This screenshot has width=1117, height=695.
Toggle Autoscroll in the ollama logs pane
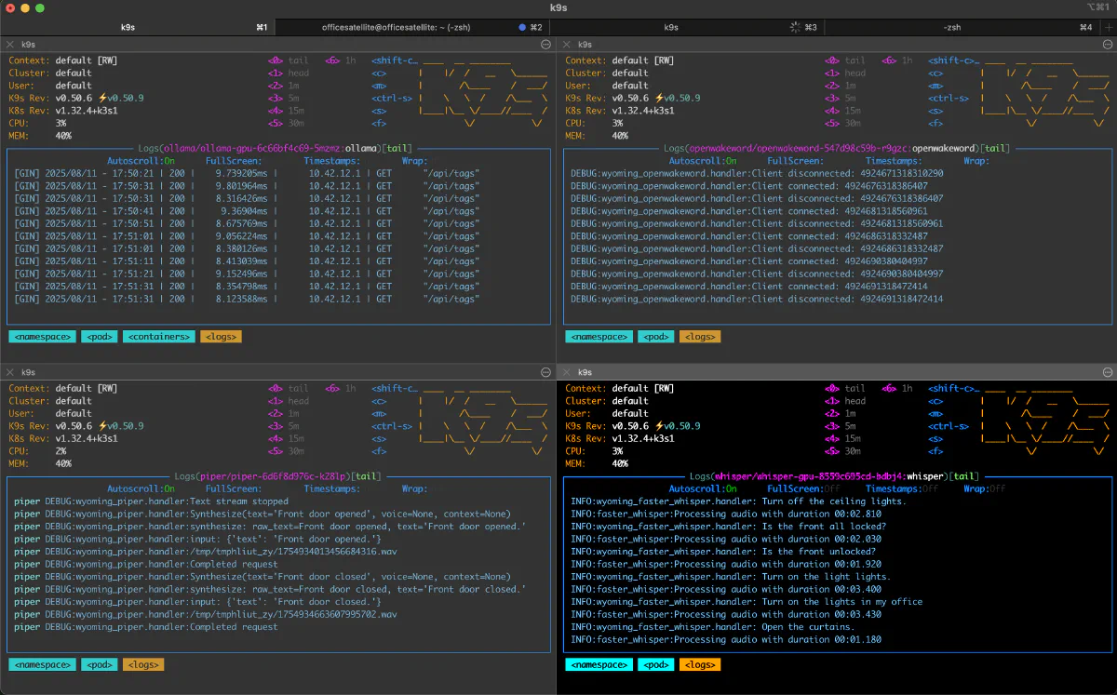(141, 161)
